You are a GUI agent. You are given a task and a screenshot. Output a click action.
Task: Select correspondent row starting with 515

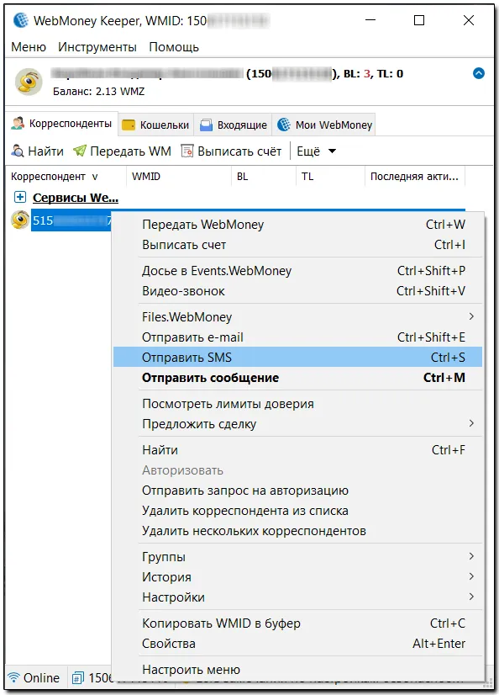click(x=71, y=220)
